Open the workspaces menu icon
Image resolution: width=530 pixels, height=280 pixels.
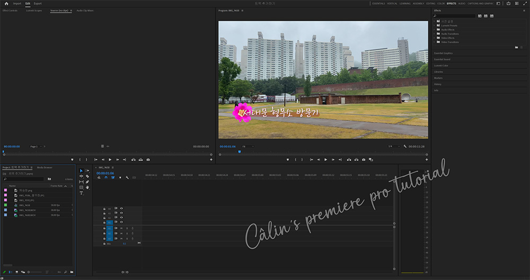pyautogui.click(x=498, y=3)
